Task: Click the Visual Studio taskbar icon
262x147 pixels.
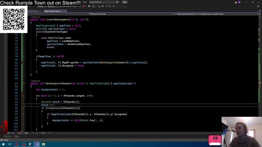Action: (37, 144)
